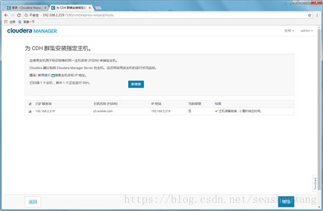
Task: Click the 结果 result column header
Action: tap(218, 104)
